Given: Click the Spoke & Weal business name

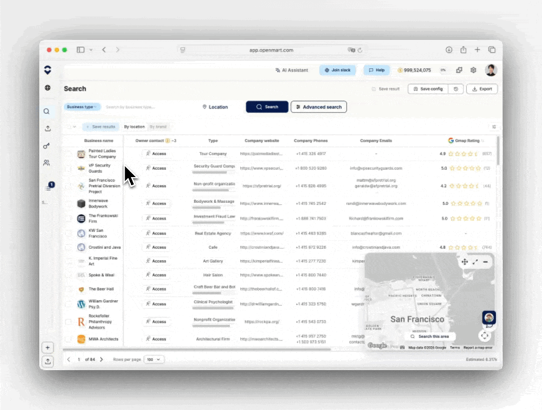Looking at the screenshot, I should [101, 275].
